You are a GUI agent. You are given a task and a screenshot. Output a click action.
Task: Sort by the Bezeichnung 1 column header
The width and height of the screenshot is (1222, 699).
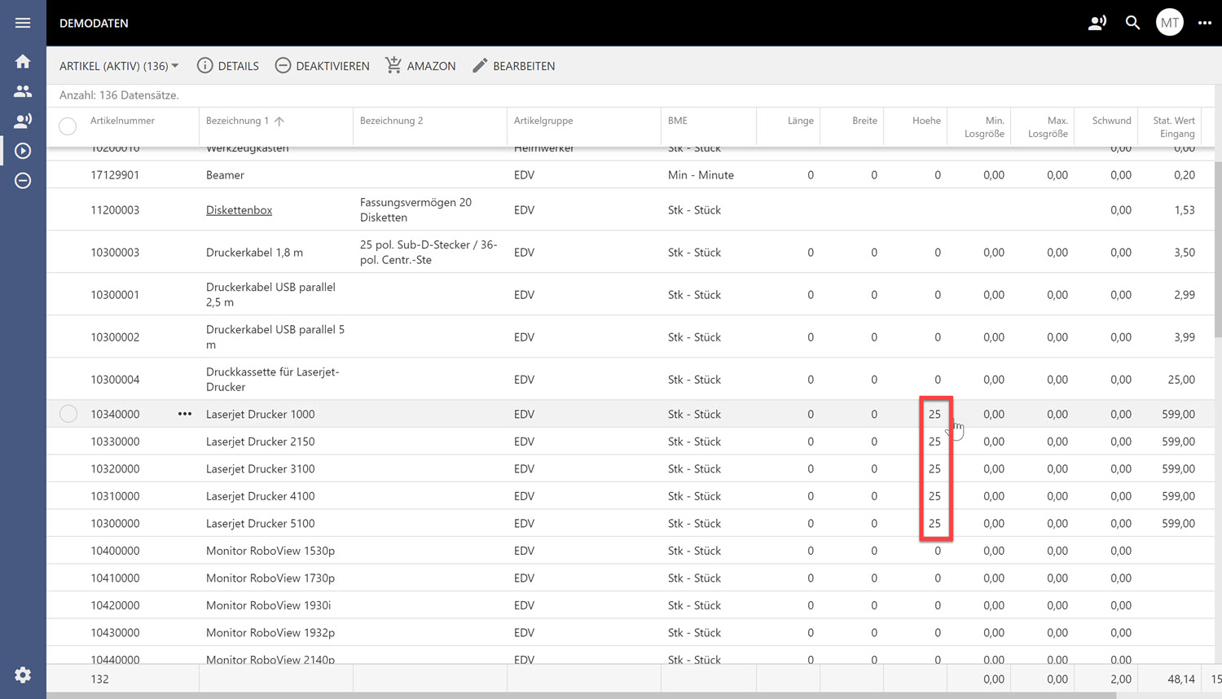click(x=237, y=121)
